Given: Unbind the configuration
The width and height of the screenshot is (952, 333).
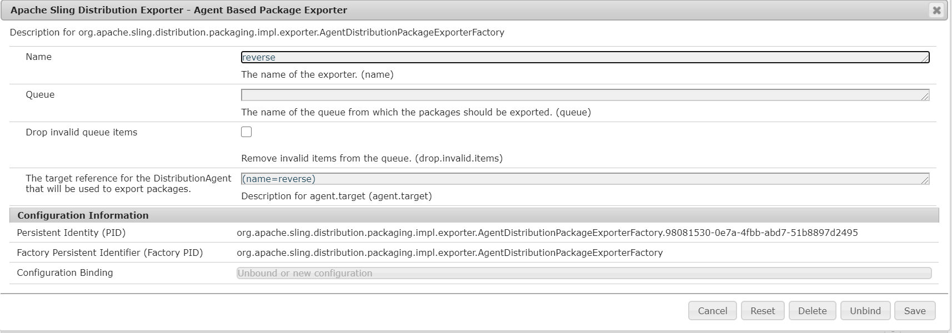Looking at the screenshot, I should [865, 311].
